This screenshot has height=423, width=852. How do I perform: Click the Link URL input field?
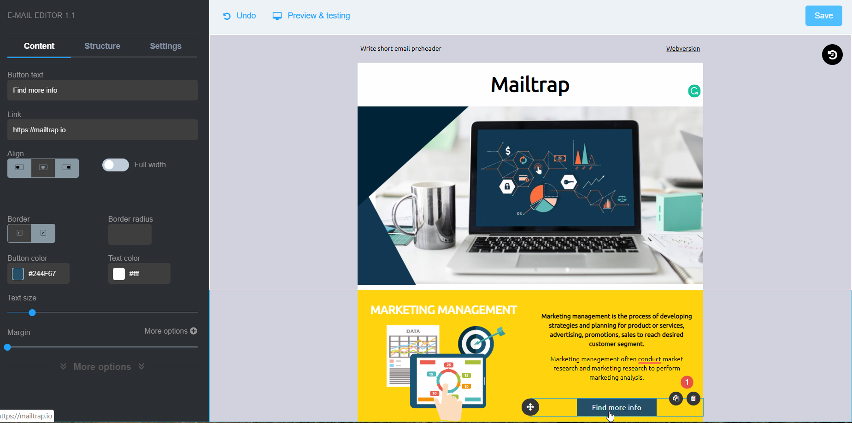click(102, 130)
